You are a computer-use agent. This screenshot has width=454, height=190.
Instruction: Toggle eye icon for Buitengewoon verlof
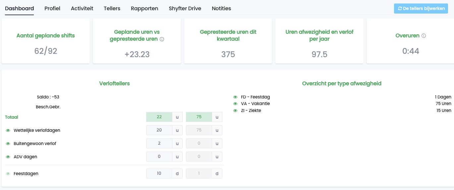coord(8,144)
